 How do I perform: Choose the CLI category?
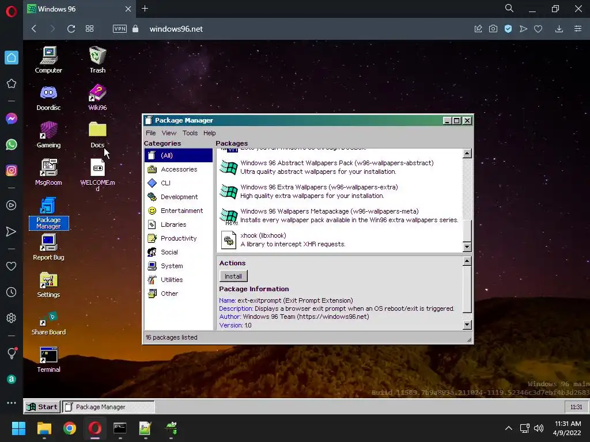pos(179,183)
